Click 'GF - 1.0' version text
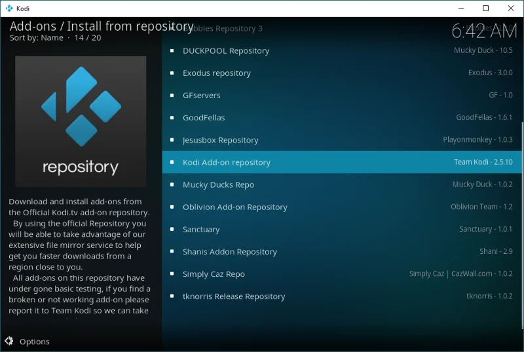Viewport: 524px width, 352px height. click(x=500, y=95)
